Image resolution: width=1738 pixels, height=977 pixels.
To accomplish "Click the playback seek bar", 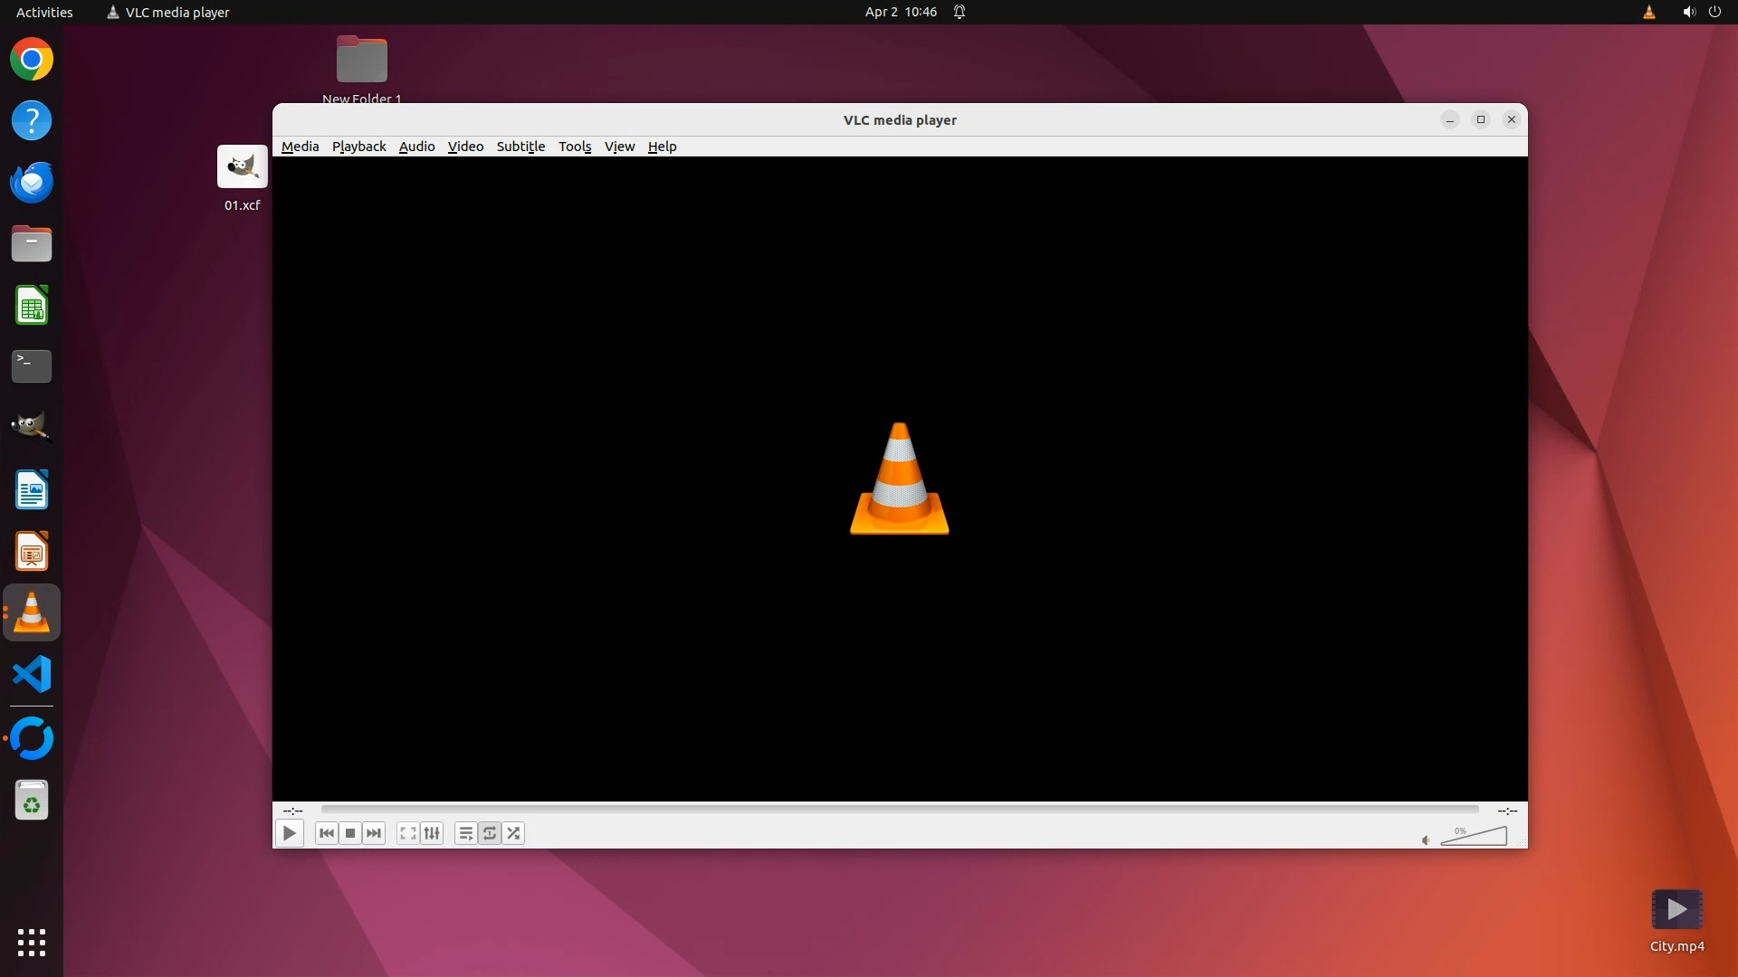I will click(899, 809).
